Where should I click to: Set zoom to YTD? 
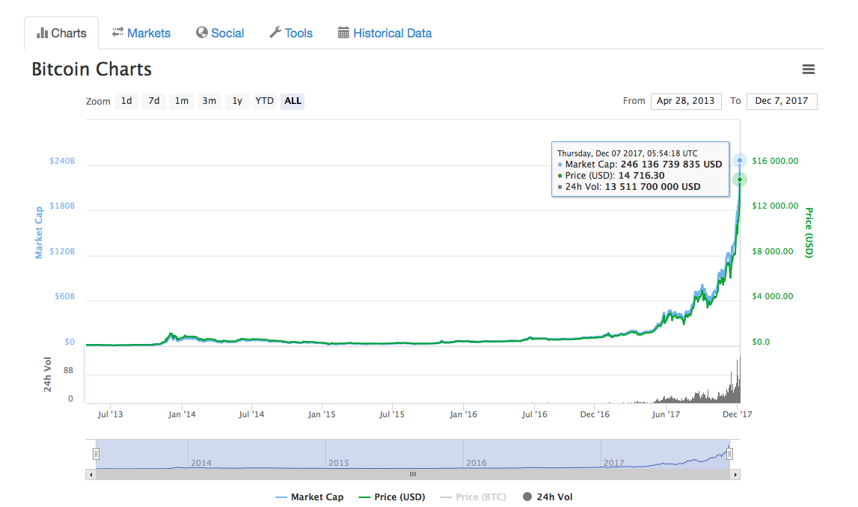point(264,101)
